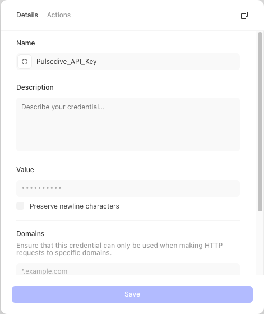Click the copy icon in top-right corner

click(244, 15)
